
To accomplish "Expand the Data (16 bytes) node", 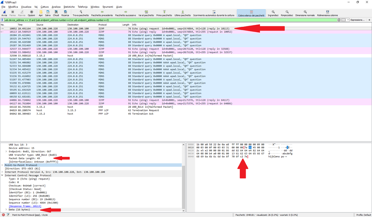I will (x=6, y=210).
